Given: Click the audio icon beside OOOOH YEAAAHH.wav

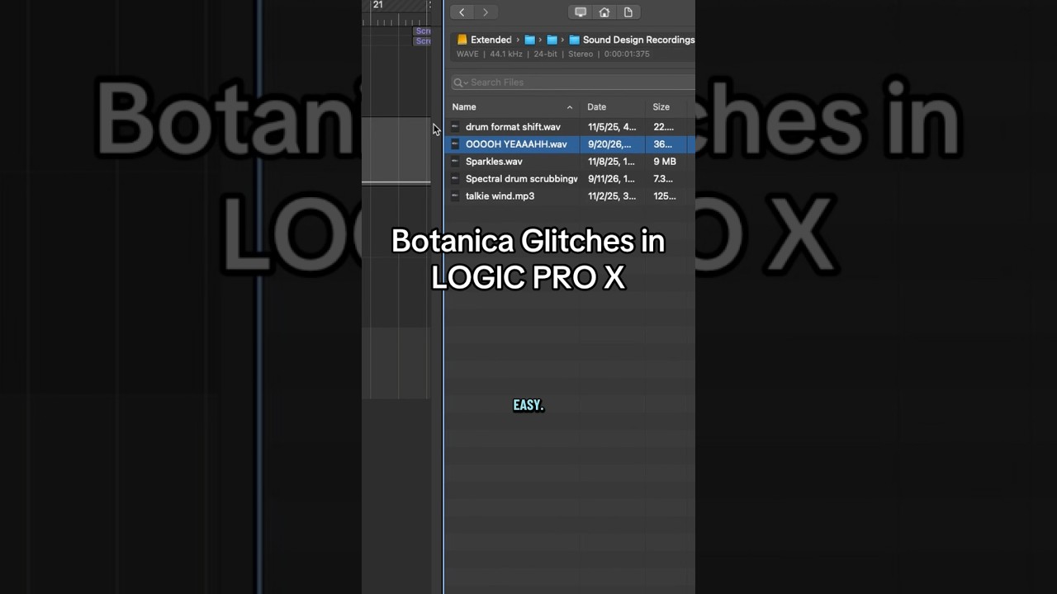Looking at the screenshot, I should click(455, 144).
